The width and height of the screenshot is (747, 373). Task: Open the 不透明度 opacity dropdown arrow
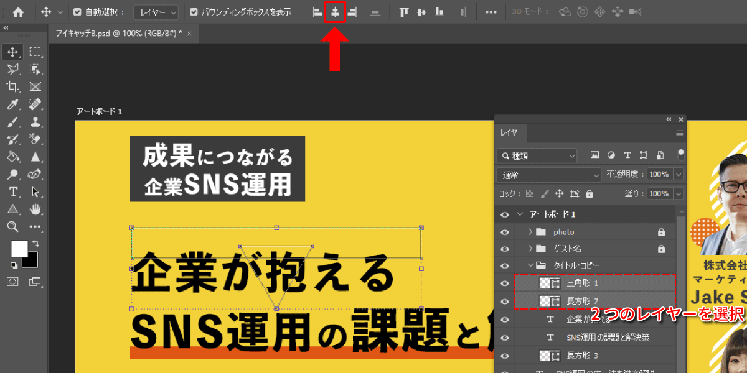pyautogui.click(x=678, y=175)
